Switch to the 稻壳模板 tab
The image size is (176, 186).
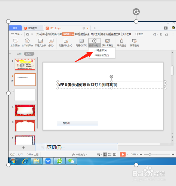(x=33, y=28)
